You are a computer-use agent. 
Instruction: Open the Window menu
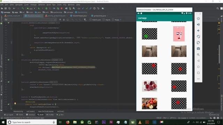coord(71,5)
